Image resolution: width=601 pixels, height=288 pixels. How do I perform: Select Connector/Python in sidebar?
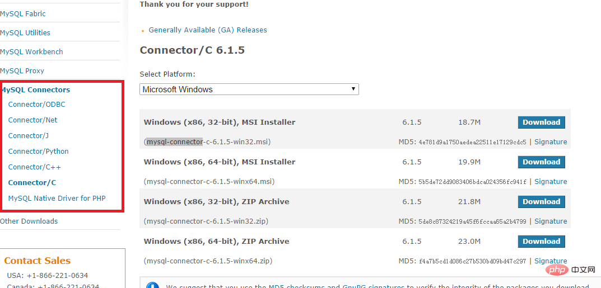pyautogui.click(x=38, y=152)
